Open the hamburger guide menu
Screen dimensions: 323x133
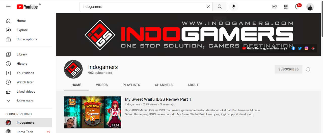pos(8,7)
